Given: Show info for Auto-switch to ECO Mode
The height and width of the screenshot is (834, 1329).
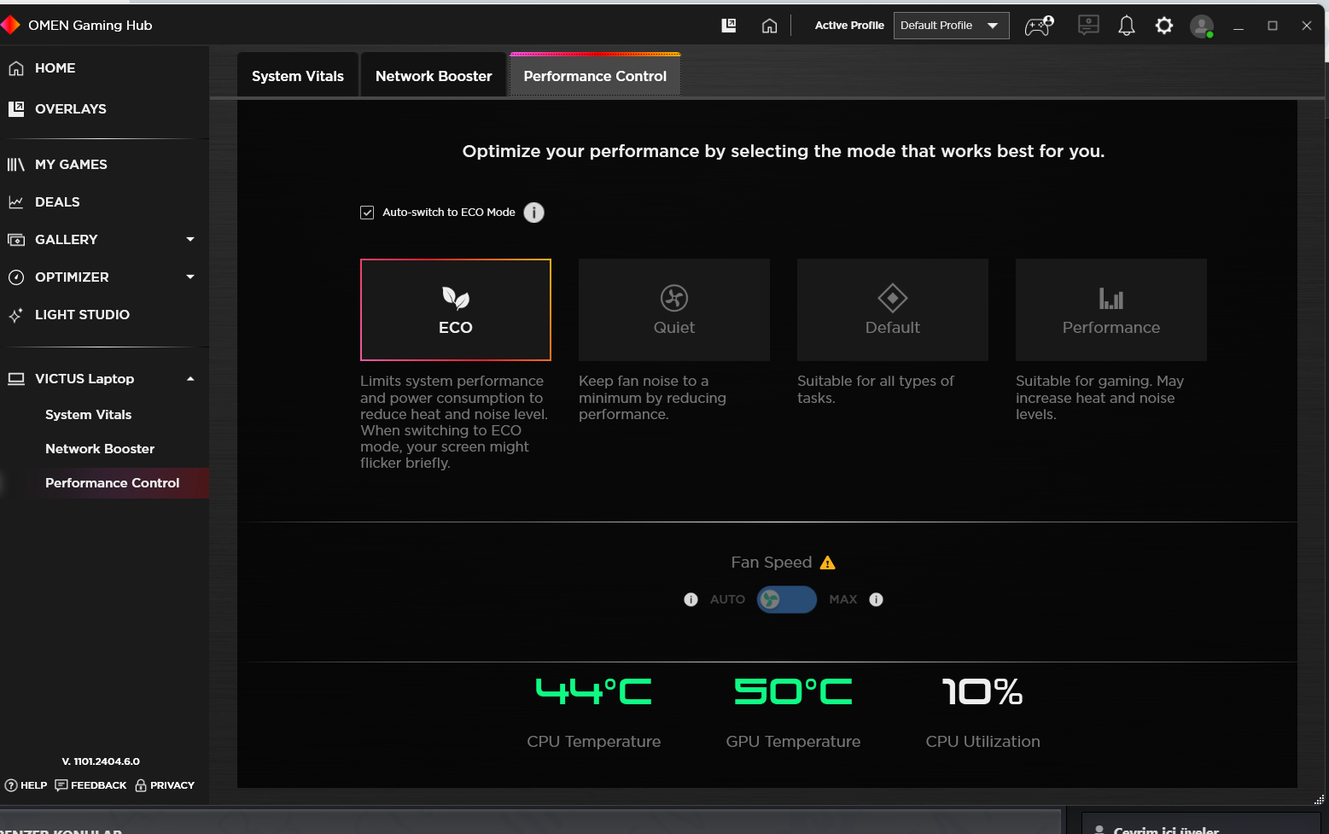Looking at the screenshot, I should [533, 213].
